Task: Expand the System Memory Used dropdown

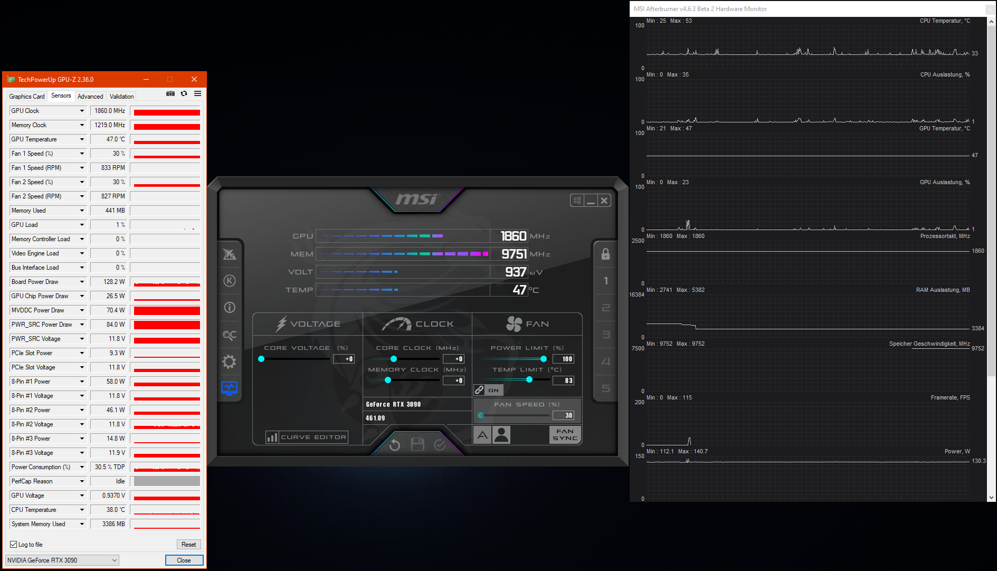Action: (x=82, y=524)
